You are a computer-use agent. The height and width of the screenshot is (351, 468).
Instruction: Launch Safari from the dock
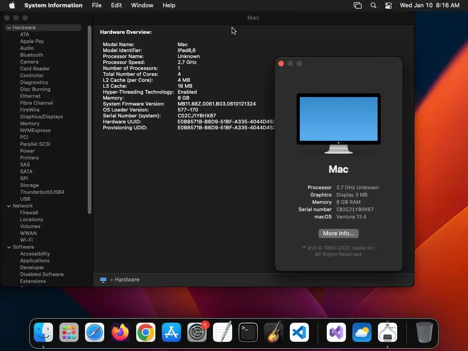coord(95,332)
